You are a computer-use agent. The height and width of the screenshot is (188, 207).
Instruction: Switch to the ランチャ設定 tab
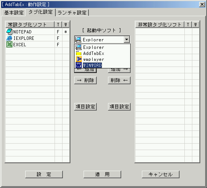pos(72,13)
